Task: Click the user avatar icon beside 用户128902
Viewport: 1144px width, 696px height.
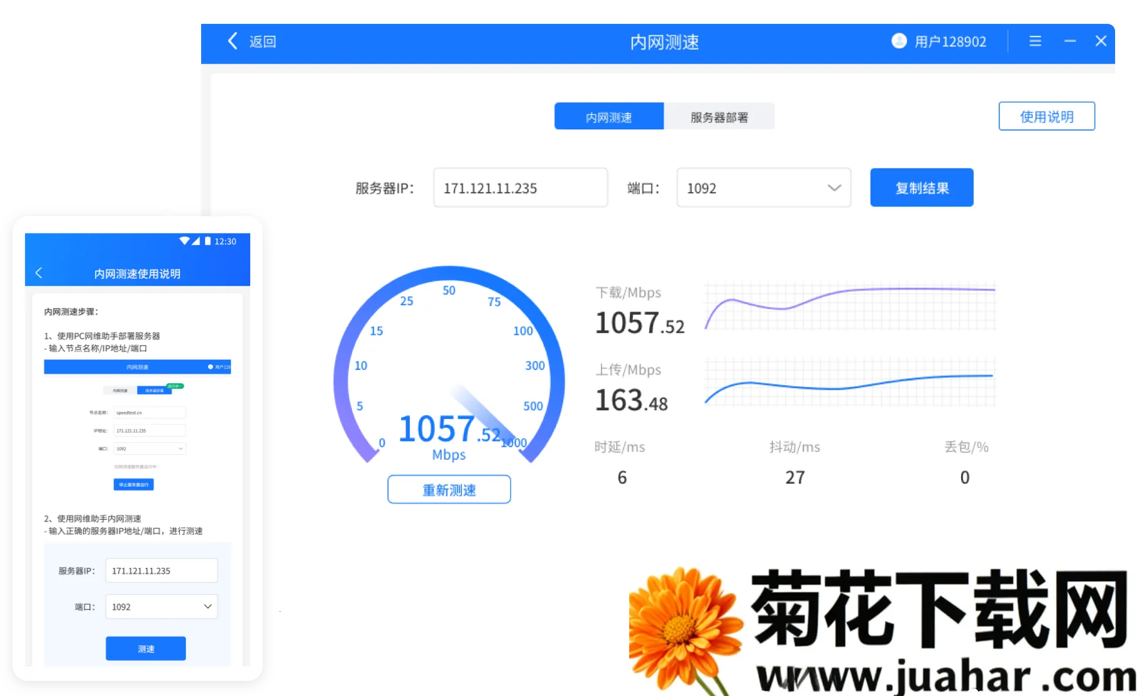Action: pyautogui.click(x=899, y=41)
